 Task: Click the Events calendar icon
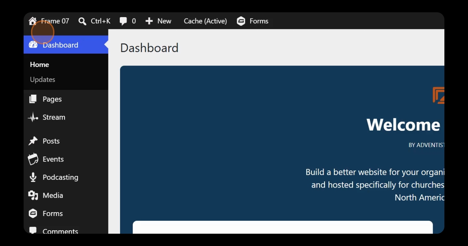(33, 159)
